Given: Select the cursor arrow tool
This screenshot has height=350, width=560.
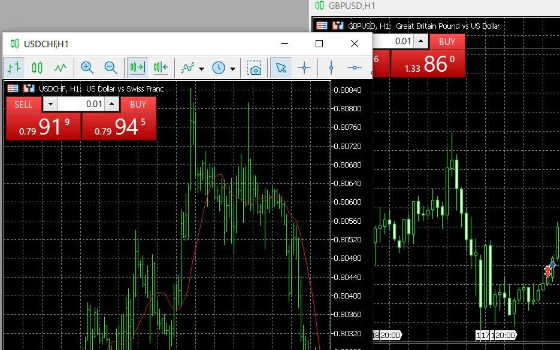Looking at the screenshot, I should (280, 68).
